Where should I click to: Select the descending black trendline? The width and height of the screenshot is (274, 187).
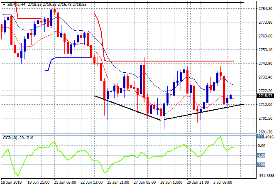tap(127, 108)
